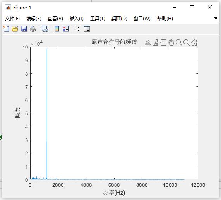Image resolution: width=221 pixels, height=200 pixels.
Task: Expand the 帮助(H) menu
Action: pos(165,19)
